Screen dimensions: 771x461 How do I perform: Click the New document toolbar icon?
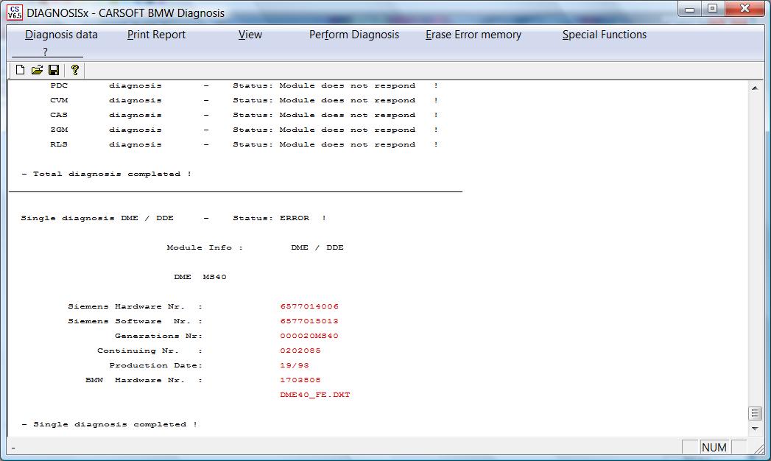(x=20, y=70)
